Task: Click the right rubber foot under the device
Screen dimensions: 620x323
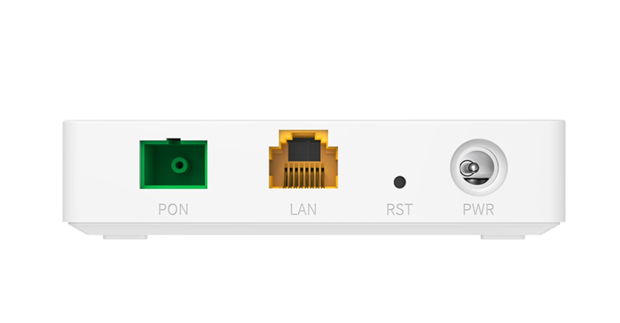Action: [x=503, y=237]
